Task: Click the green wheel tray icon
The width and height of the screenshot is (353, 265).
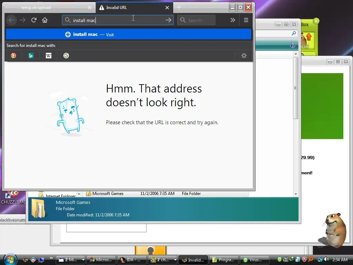Action: [279, 259]
